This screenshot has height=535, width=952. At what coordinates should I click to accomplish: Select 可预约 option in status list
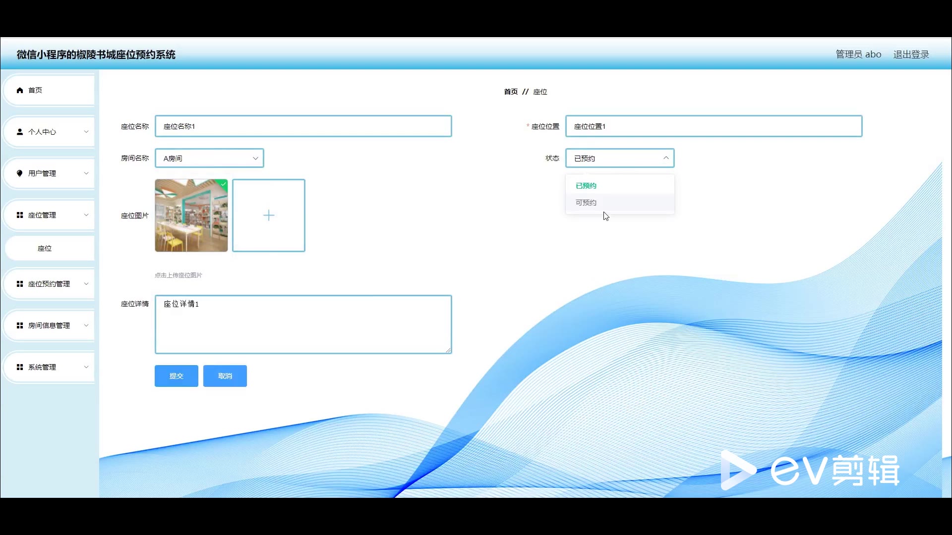coord(620,203)
